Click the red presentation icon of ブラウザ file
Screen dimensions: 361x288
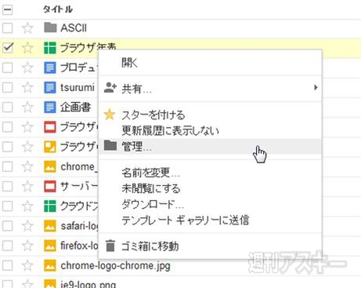click(50, 127)
